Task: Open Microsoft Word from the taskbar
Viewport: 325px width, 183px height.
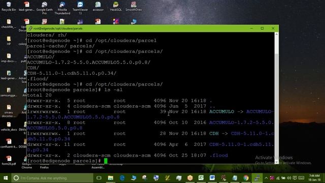Action: click(x=212, y=178)
